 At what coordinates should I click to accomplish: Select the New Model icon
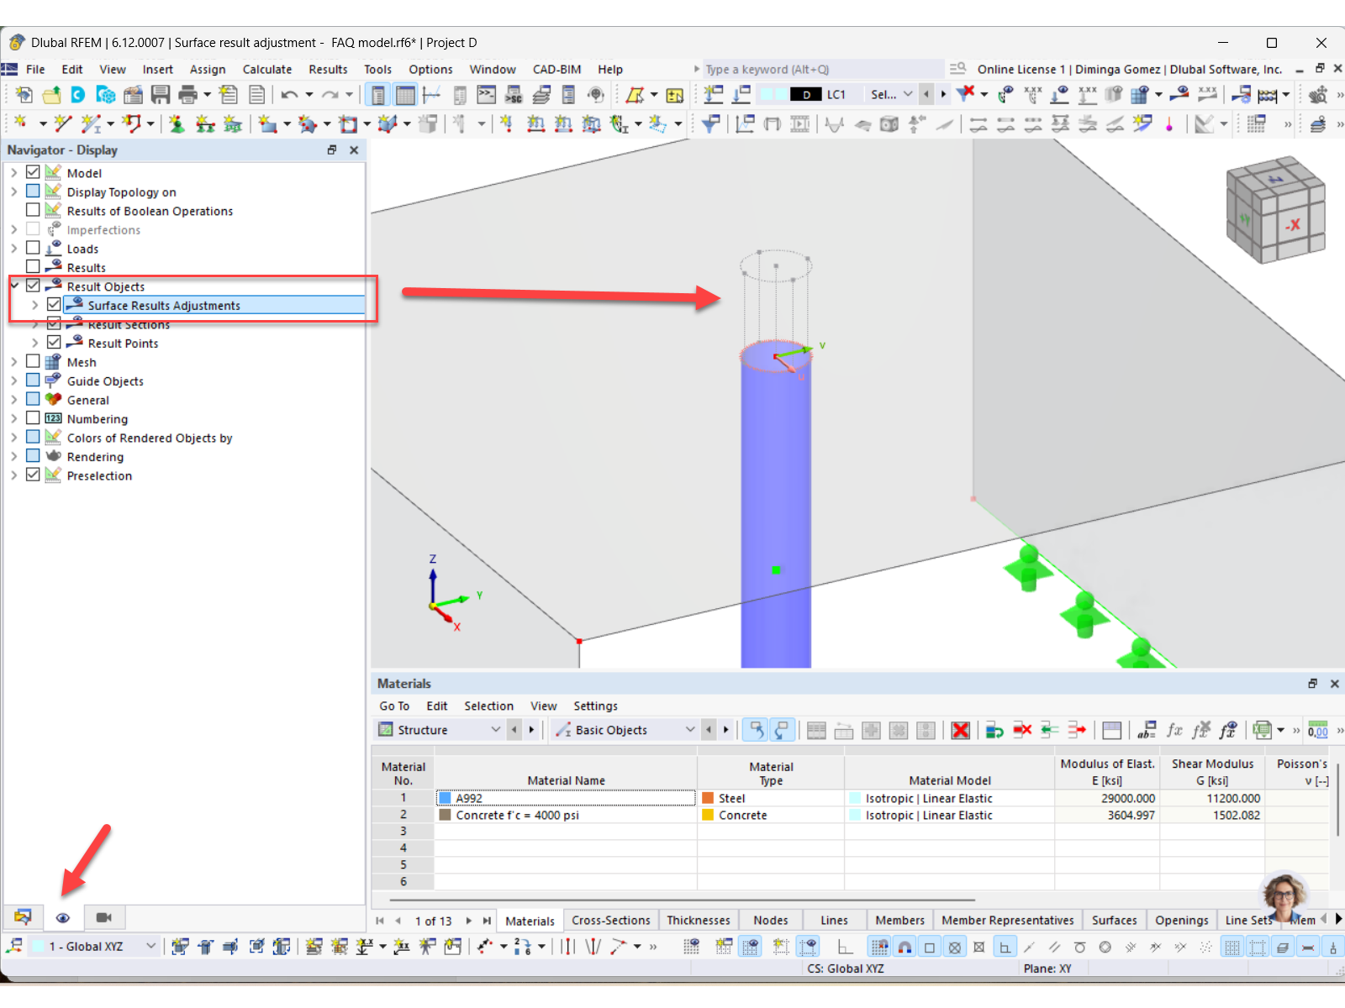tap(23, 95)
